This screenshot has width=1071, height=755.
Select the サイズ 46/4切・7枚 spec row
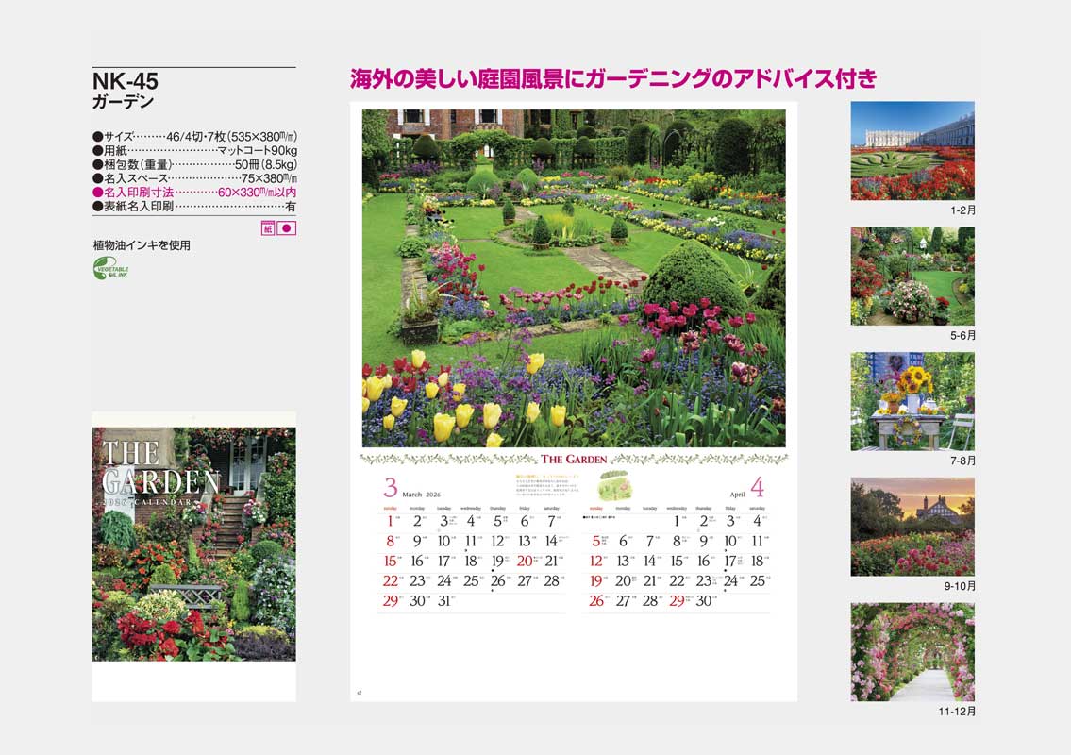194,137
